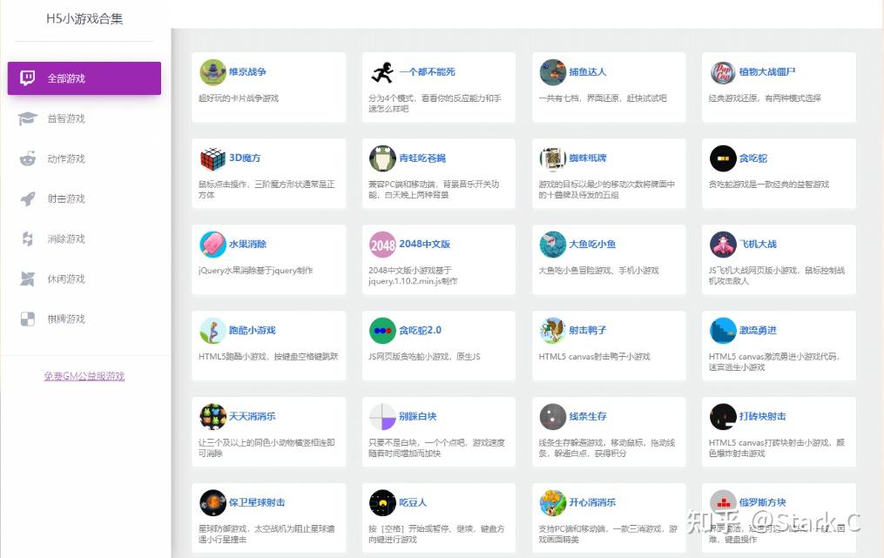
Task: Click the 3D魔方 title text
Action: coord(245,158)
